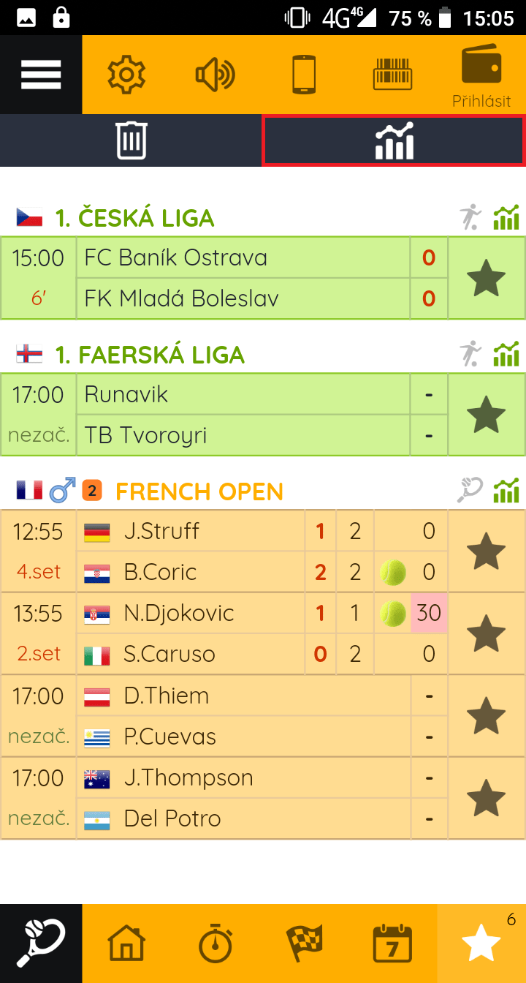Go to the home icon
Image resolution: width=526 pixels, height=983 pixels.
click(x=126, y=944)
